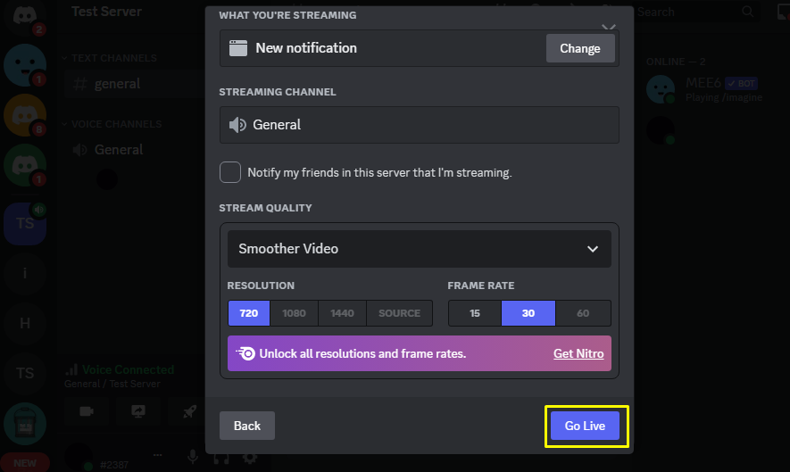
Task: Open the server labeled H
Action: click(x=25, y=323)
